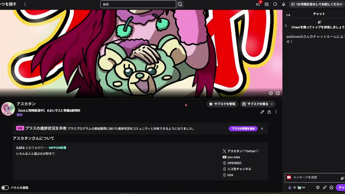The height and width of the screenshot is (194, 345).
Task: Open the NIPPON砂漠 team link
Action: pos(57,148)
